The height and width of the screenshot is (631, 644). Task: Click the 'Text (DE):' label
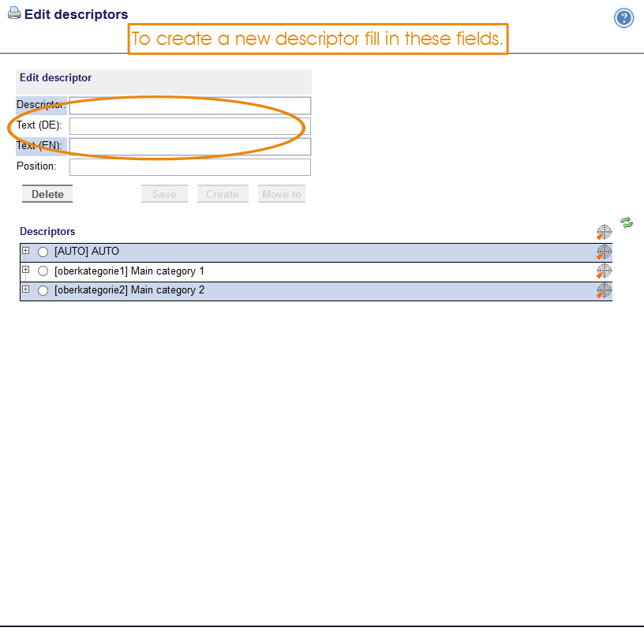pos(39,125)
